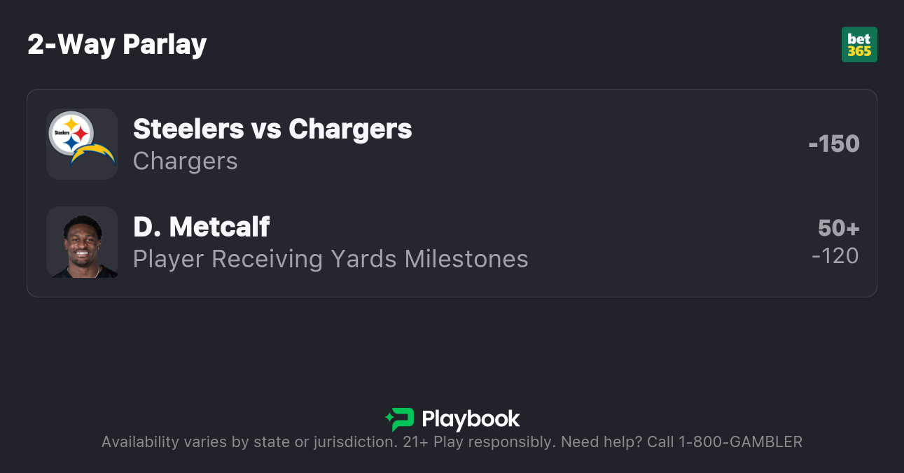Select the 50+ milestone value

[x=838, y=228]
